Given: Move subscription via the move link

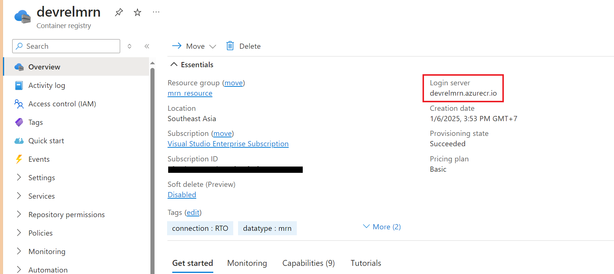Looking at the screenshot, I should tap(223, 133).
